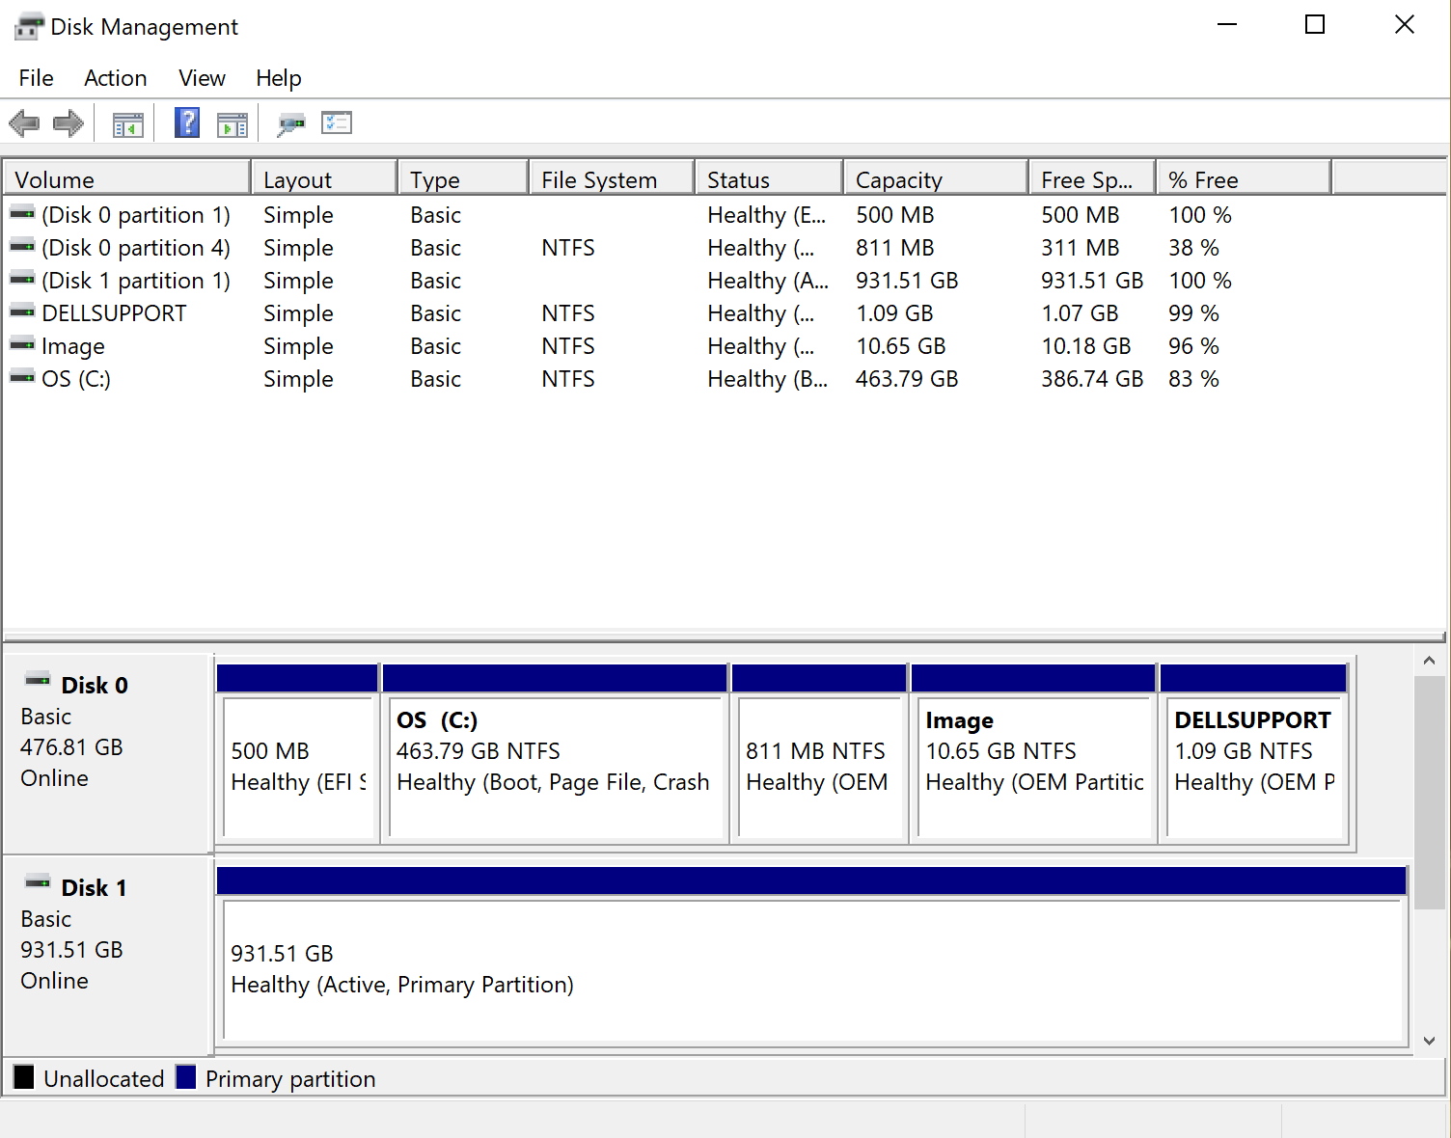
Task: Sort by the File System column header
Action: pos(612,179)
